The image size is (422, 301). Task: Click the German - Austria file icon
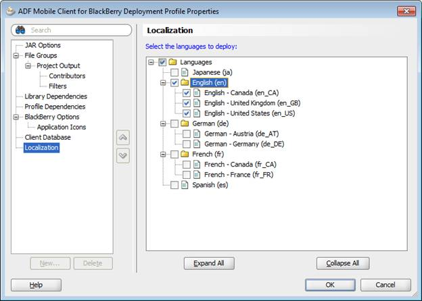pos(197,134)
